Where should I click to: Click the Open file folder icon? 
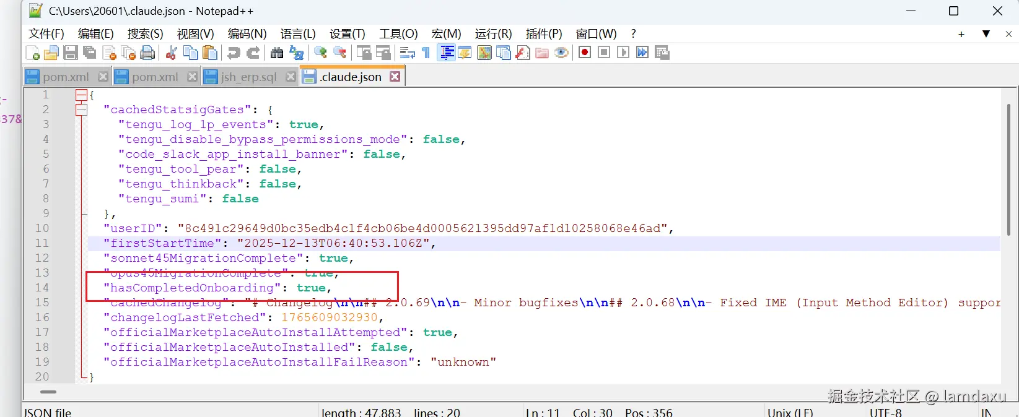point(51,53)
